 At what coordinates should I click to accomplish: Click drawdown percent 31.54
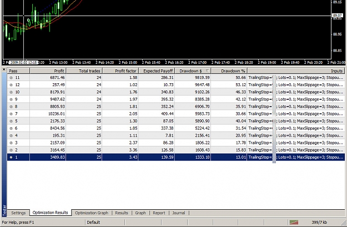(241, 128)
